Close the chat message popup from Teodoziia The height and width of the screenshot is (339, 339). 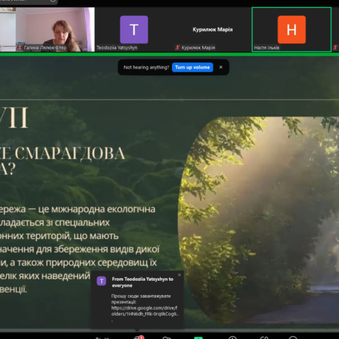pos(179,275)
